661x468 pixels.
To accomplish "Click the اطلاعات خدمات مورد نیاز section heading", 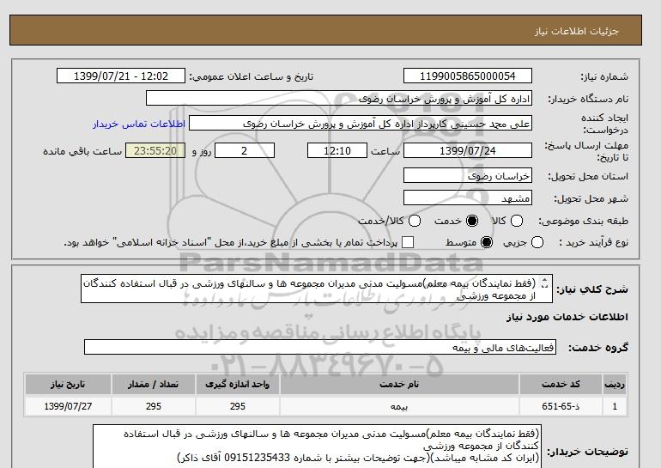I will [x=567, y=317].
